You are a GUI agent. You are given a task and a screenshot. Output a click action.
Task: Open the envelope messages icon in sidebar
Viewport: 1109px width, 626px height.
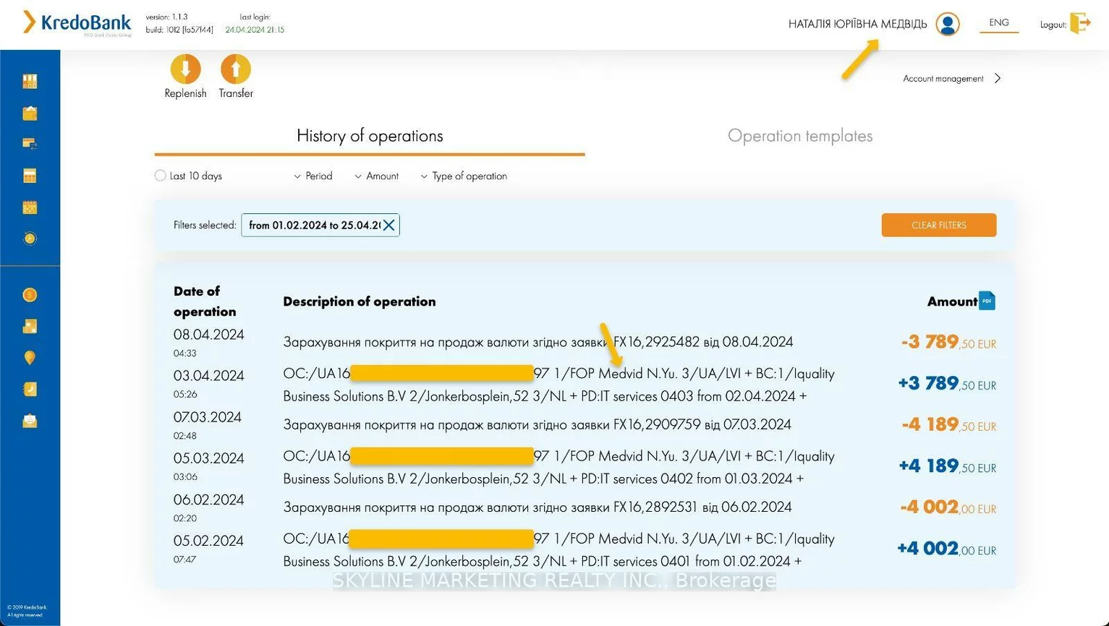coord(30,421)
